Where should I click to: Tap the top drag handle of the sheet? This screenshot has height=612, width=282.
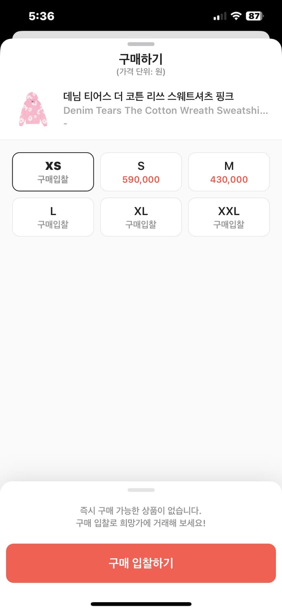[141, 44]
